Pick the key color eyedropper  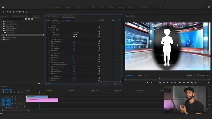pos(77,37)
